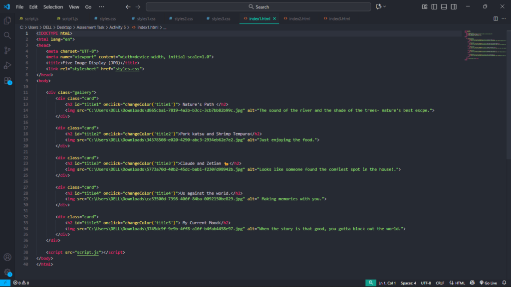Click Go Live in status bar
Screen dimensions: 511x287
point(488,283)
